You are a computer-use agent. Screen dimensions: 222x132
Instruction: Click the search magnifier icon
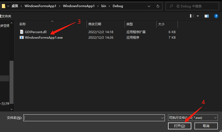point(171,6)
